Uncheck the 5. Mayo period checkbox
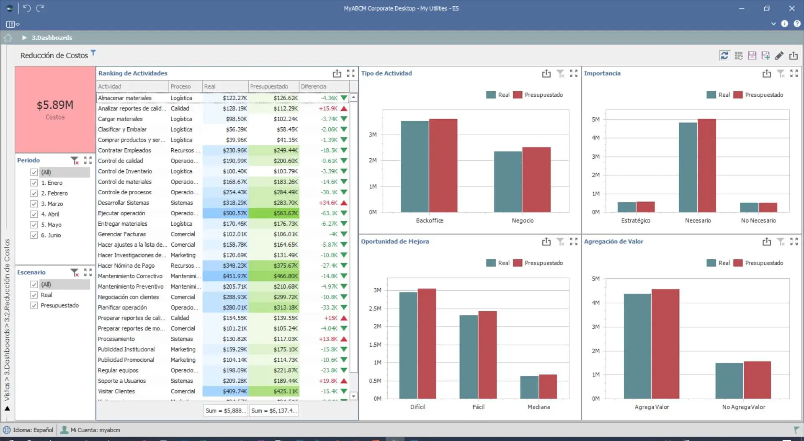Viewport: 804px width, 441px height. click(34, 225)
